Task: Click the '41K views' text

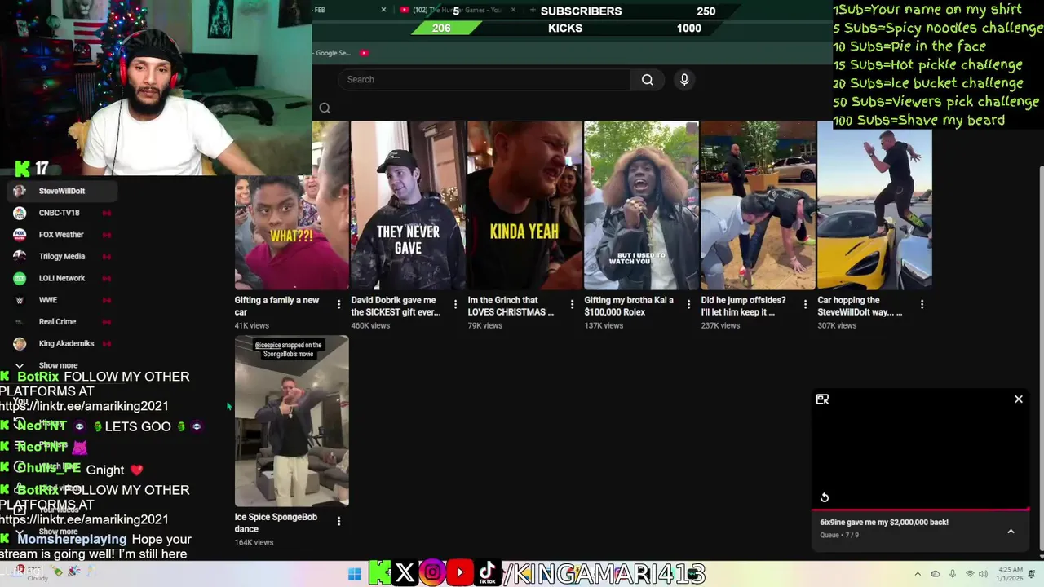Action: pyautogui.click(x=252, y=325)
